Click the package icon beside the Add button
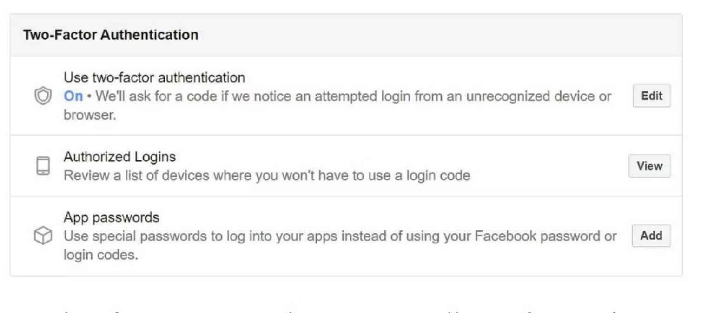701x313 pixels. pos(42,236)
